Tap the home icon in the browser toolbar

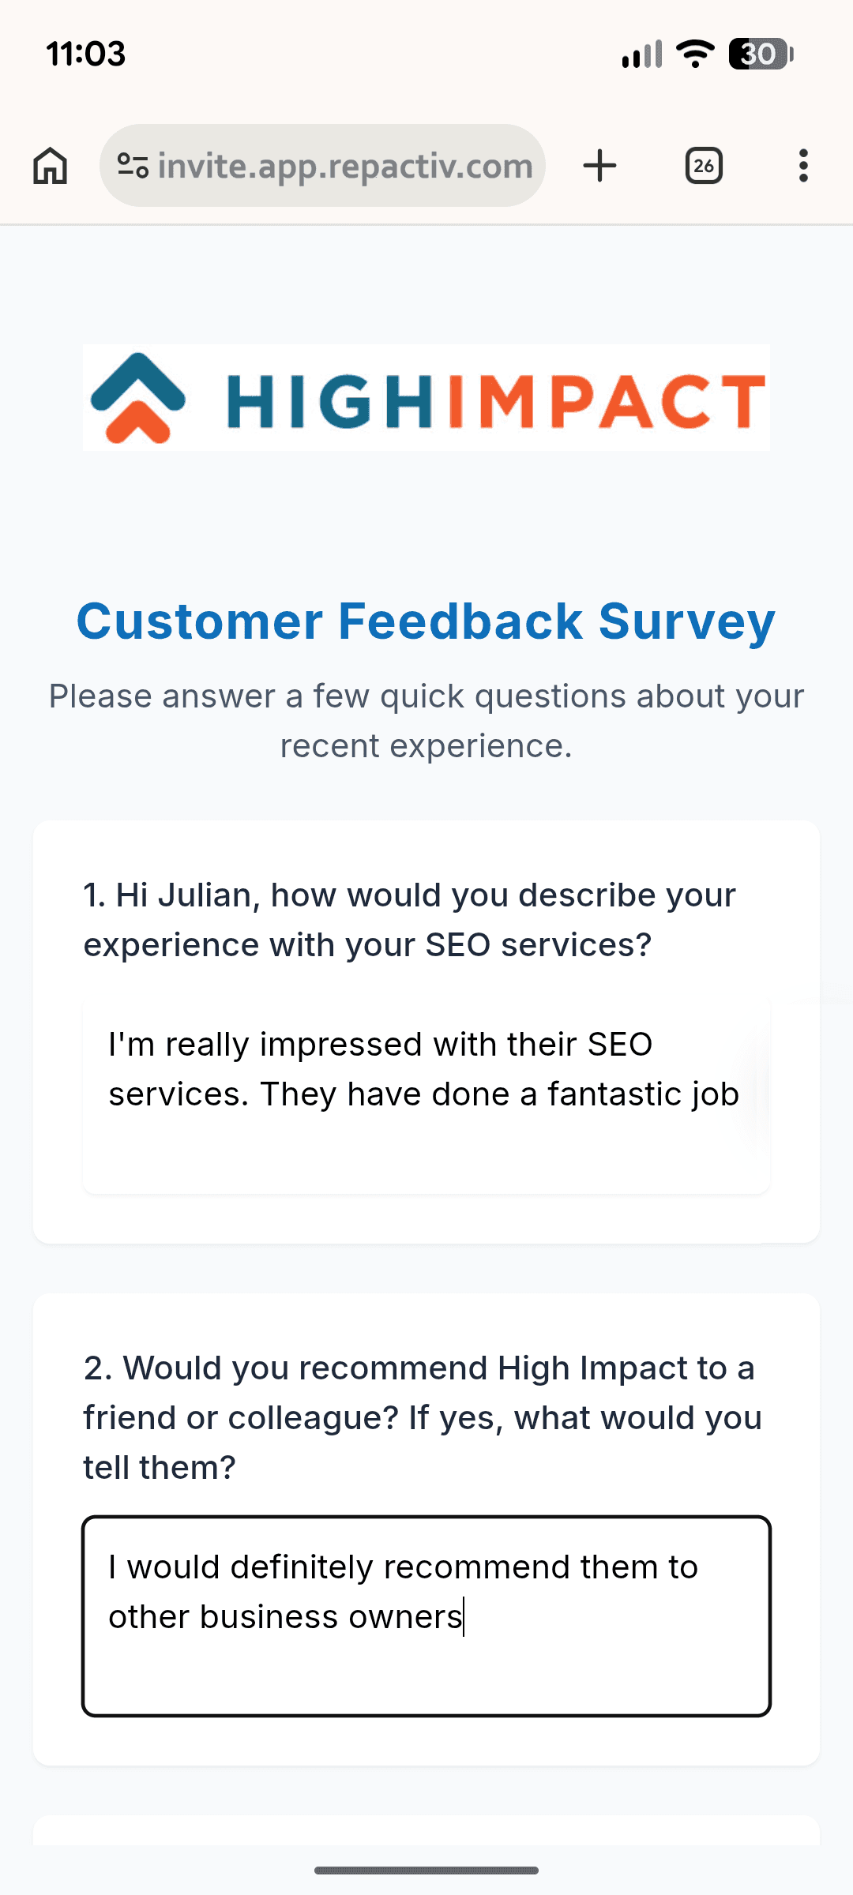coord(49,166)
